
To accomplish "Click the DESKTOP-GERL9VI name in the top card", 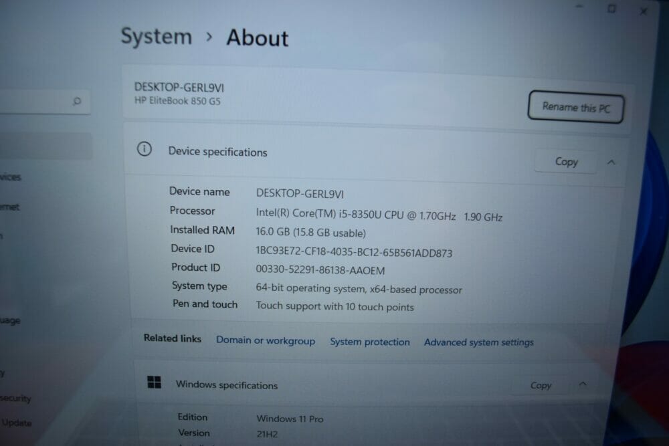I will tap(179, 88).
